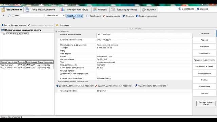Click the magnifier search icon
The width and height of the screenshot is (217, 122).
[x=9, y=16]
